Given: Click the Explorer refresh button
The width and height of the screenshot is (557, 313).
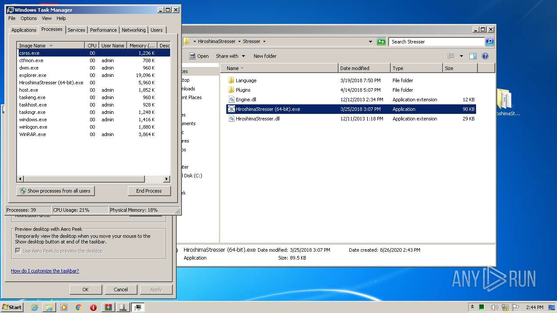Looking at the screenshot, I should (381, 42).
